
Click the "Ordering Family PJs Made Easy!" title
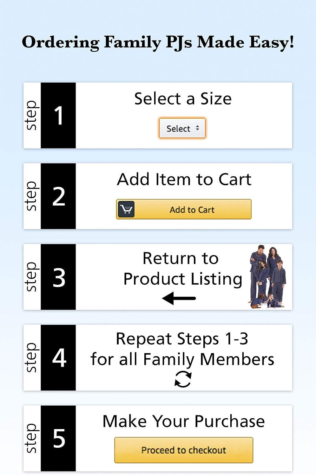(158, 42)
